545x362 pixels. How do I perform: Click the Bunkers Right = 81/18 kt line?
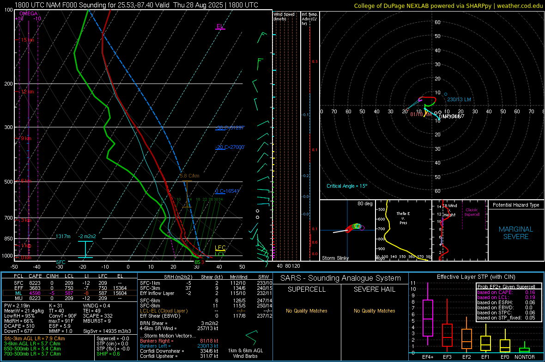tap(179, 341)
